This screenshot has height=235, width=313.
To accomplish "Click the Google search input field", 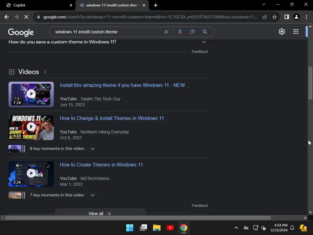I will [x=108, y=32].
